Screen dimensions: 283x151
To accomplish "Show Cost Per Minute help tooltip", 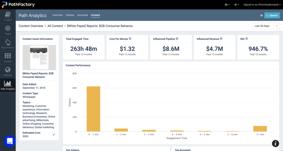I will click(x=130, y=39).
